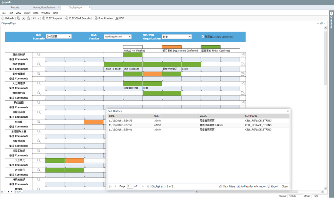
Task: Expand the Scenario dropdown showing 2017预算
Action: click(70, 36)
